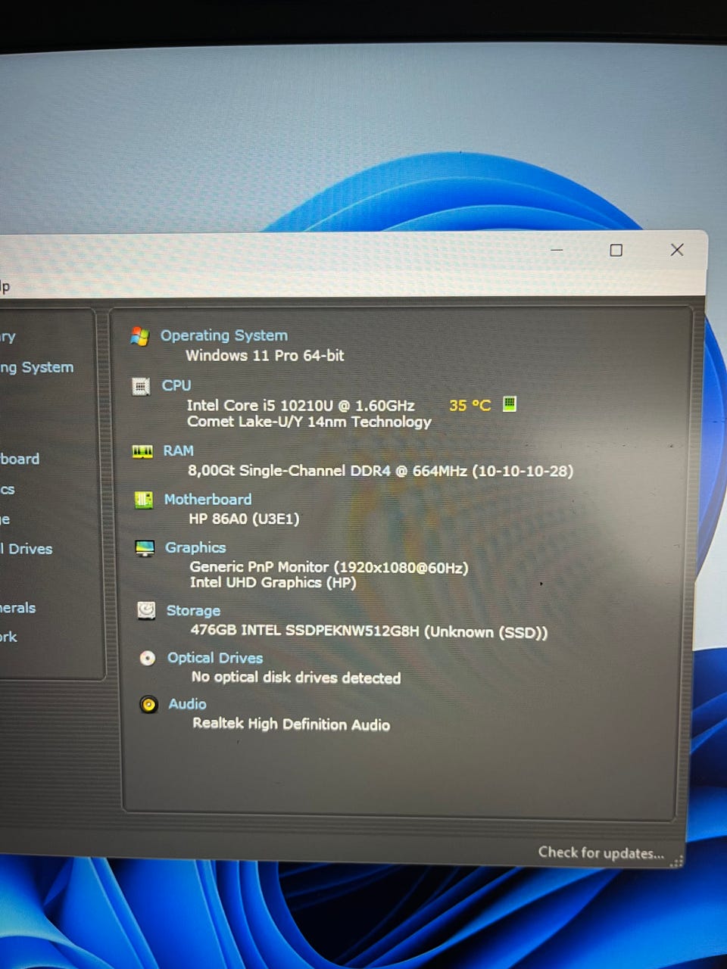Image resolution: width=727 pixels, height=969 pixels.
Task: Click the Graphics monitor icon
Action: (x=145, y=549)
